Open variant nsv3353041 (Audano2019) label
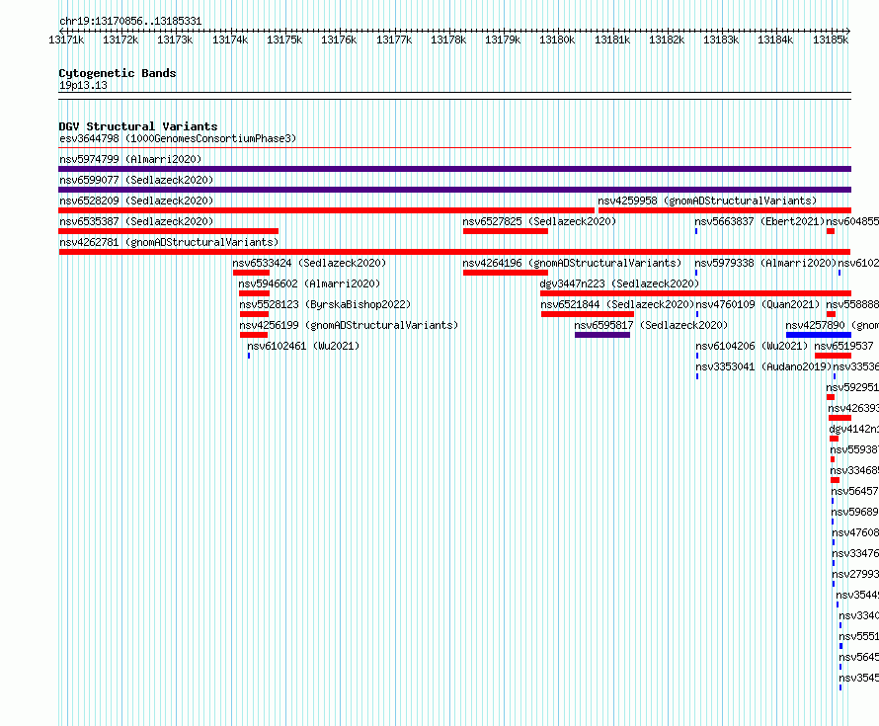Image resolution: width=879 pixels, height=726 pixels. pyautogui.click(x=763, y=366)
